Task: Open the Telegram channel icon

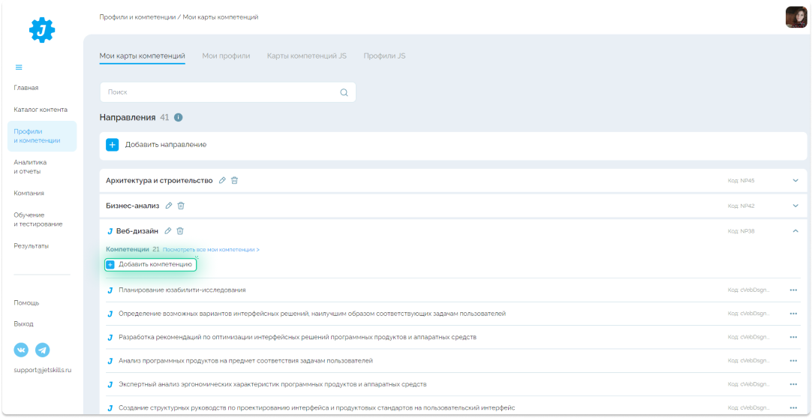Action: pyautogui.click(x=43, y=350)
